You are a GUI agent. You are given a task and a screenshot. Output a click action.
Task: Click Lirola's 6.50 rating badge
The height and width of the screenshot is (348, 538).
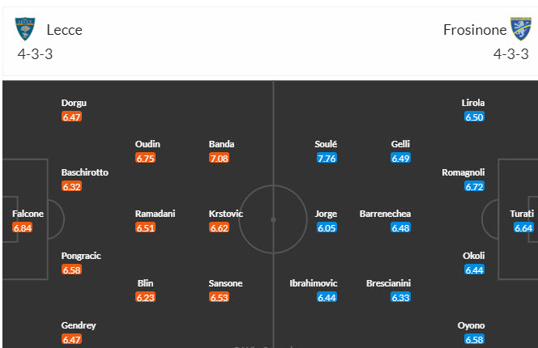(475, 117)
